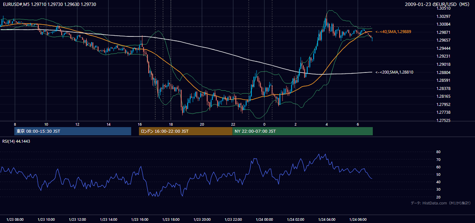Click hour tick 18 under the price chart
This screenshot has width=475, height=223.
171,124
